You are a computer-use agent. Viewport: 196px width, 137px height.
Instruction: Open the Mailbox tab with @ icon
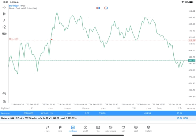tap(111, 128)
